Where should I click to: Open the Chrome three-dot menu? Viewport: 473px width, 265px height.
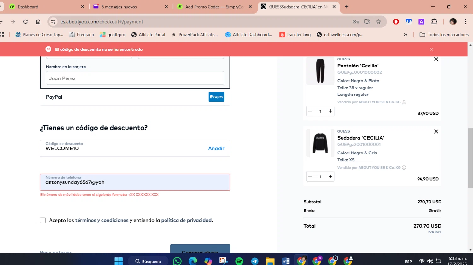tap(466, 22)
